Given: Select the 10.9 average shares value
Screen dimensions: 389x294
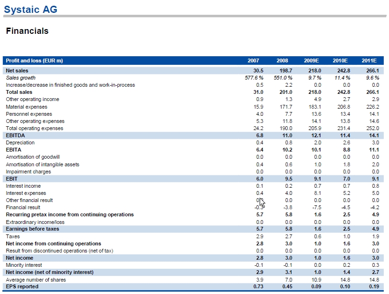Looking at the screenshot, I should coord(316,280).
